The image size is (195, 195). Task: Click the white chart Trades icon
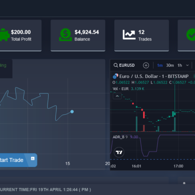129,35
